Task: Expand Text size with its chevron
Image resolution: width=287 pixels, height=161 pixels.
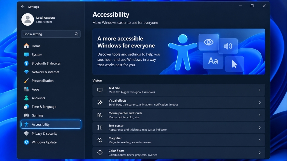Action: click(x=260, y=90)
